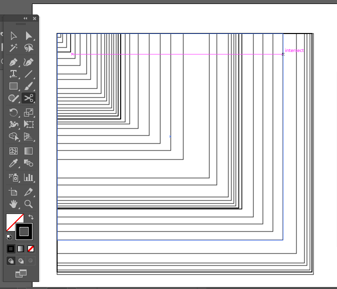The height and width of the screenshot is (289, 337).
Task: Activate the Scale tool
Action: [29, 112]
